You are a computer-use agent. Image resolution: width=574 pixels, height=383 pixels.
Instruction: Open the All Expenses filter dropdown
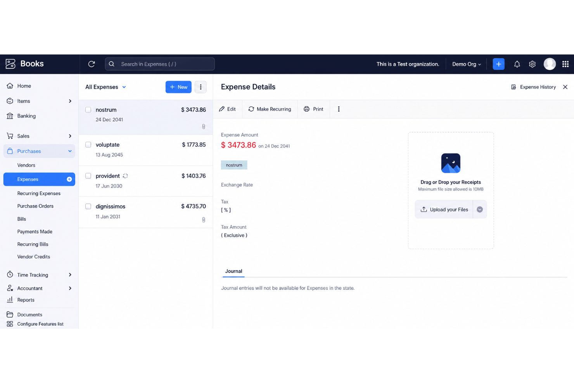tap(106, 87)
